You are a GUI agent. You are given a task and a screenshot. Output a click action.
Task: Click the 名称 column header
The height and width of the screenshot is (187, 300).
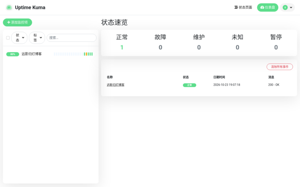110,77
